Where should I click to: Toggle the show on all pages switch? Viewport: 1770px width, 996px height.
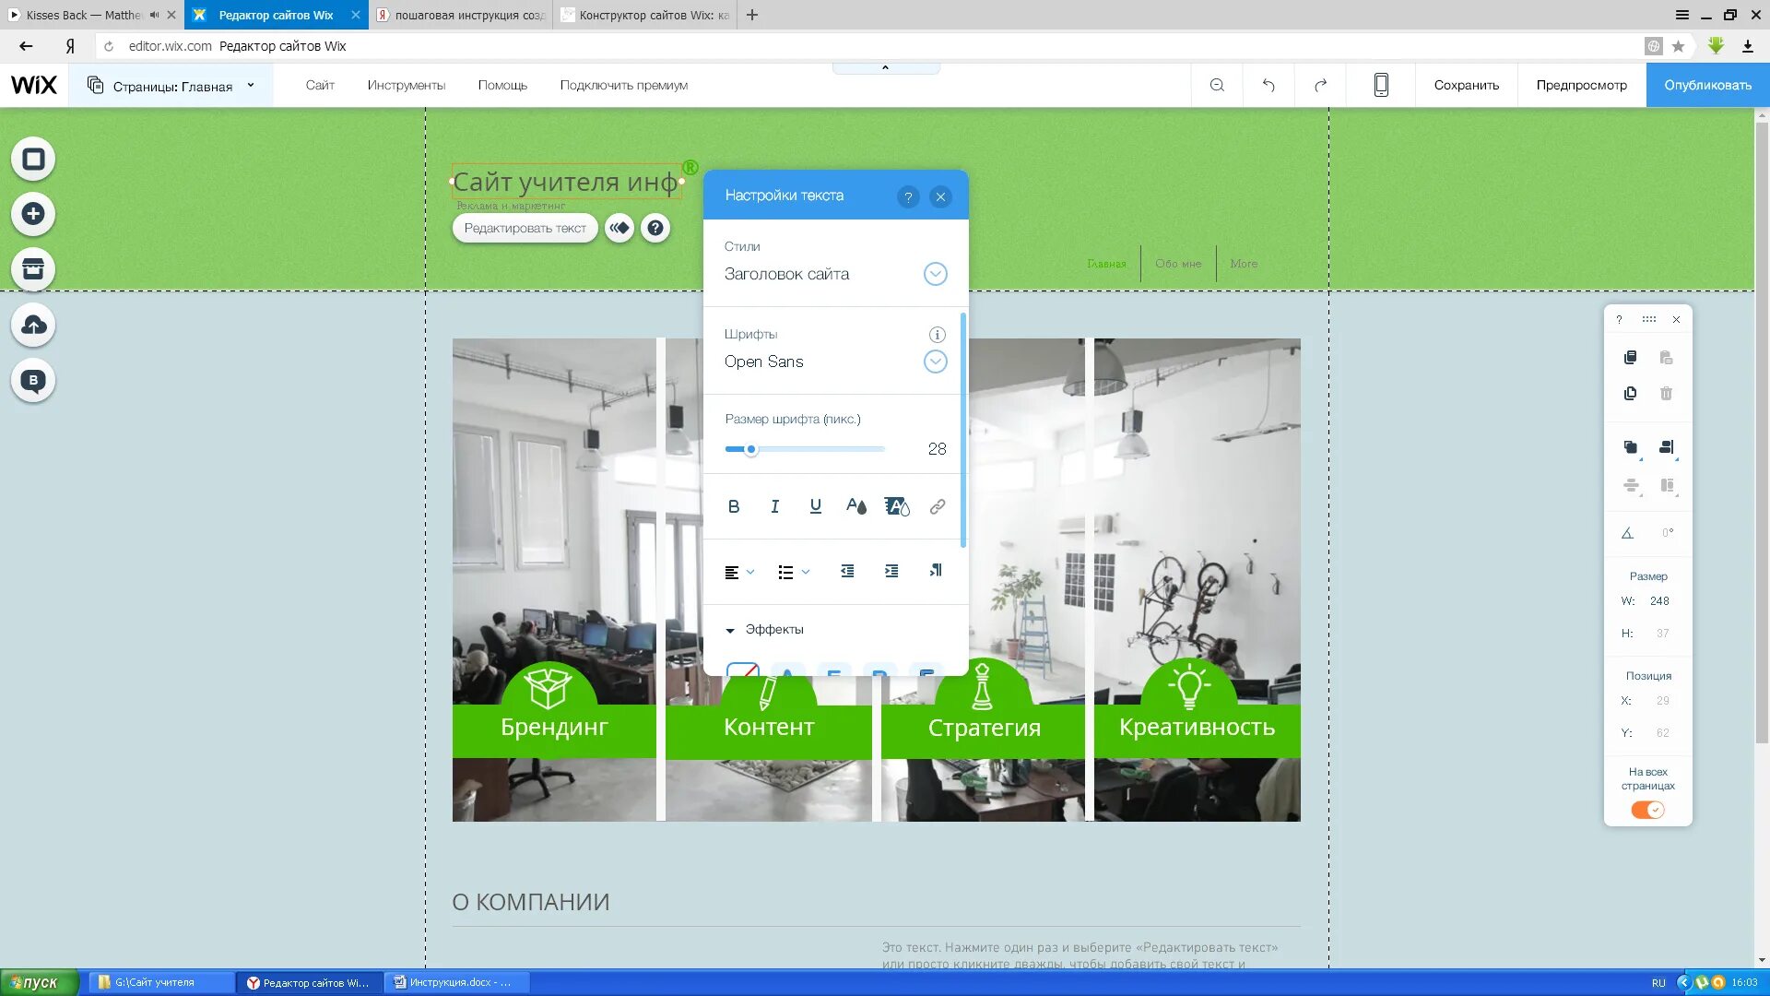click(1647, 810)
